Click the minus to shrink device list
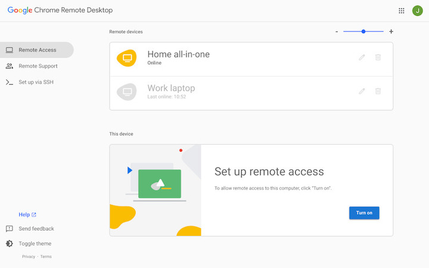Image resolution: width=429 pixels, height=268 pixels. pyautogui.click(x=337, y=32)
